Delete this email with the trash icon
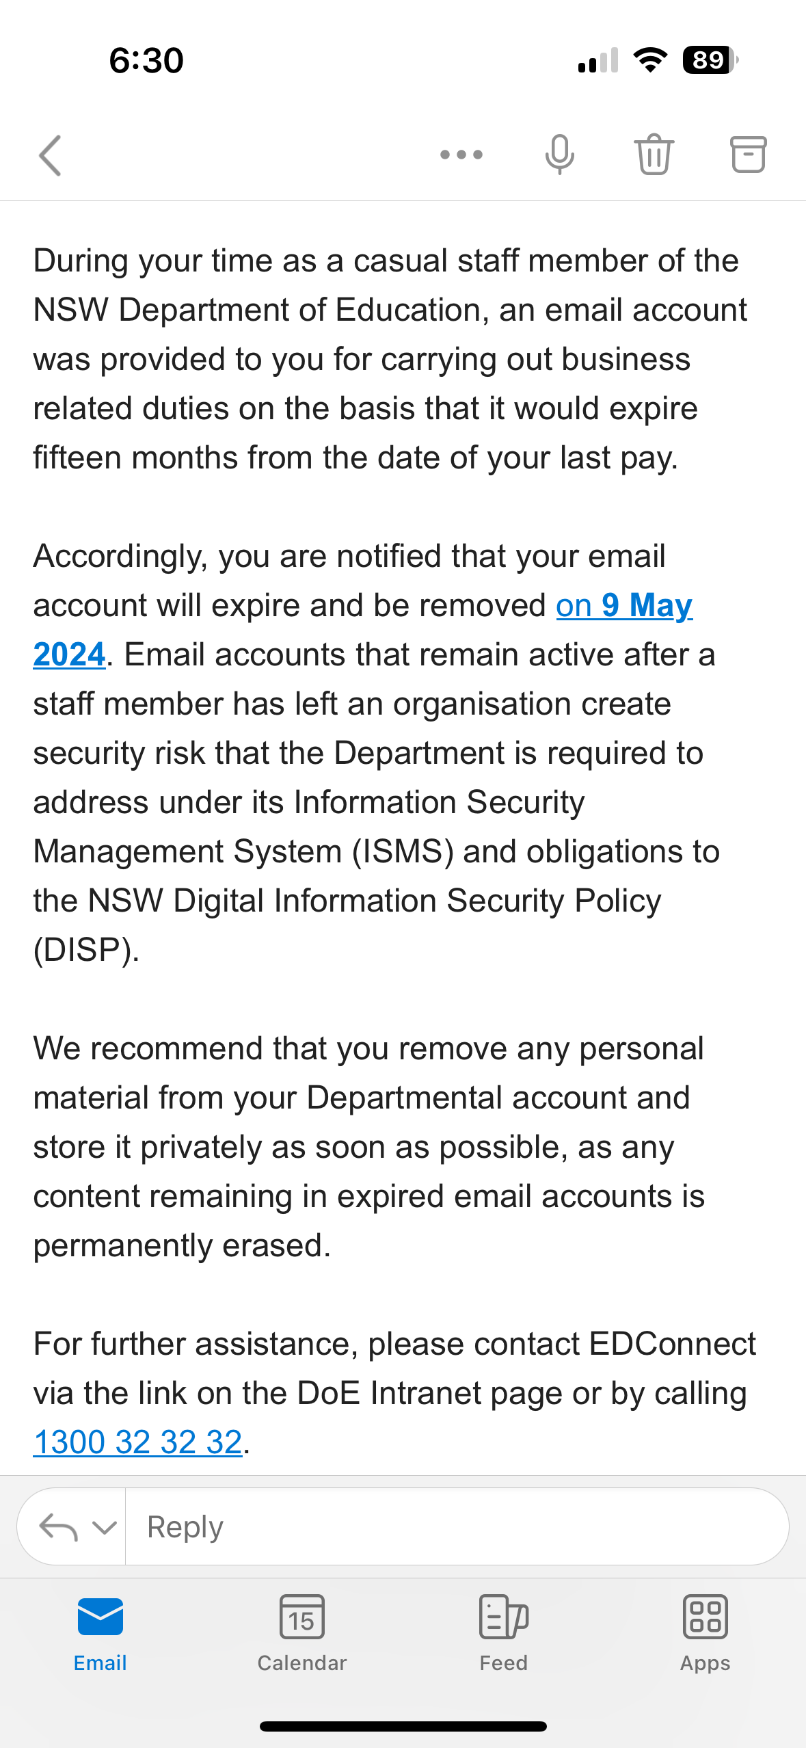This screenshot has width=806, height=1748. click(x=654, y=155)
